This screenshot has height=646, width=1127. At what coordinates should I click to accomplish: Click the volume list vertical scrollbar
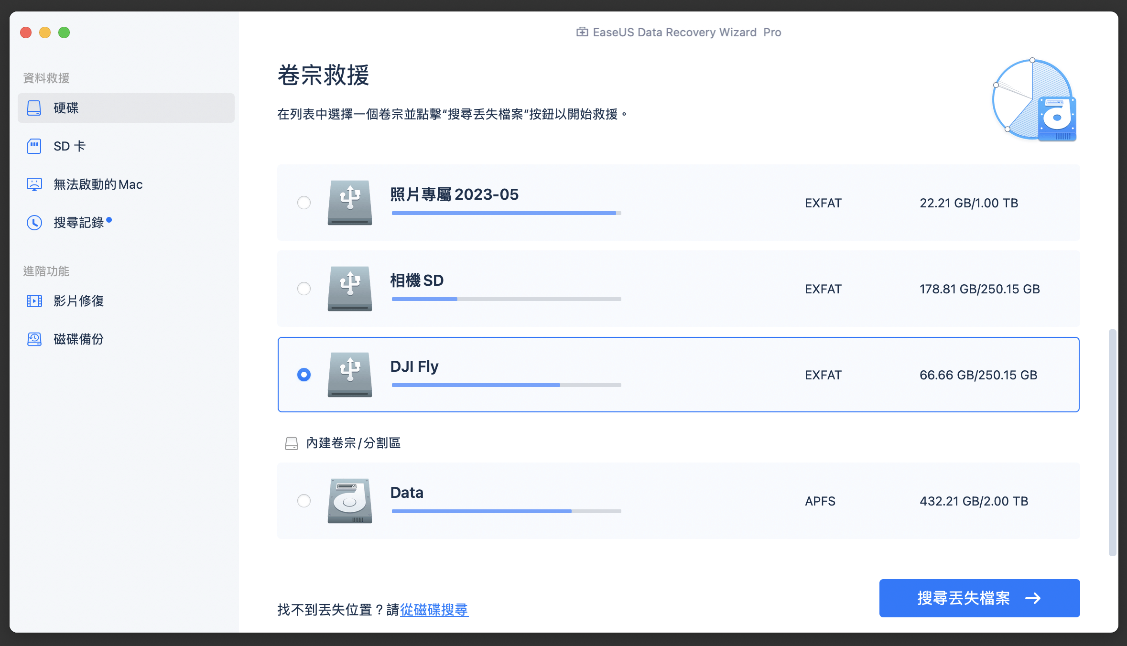(1113, 442)
